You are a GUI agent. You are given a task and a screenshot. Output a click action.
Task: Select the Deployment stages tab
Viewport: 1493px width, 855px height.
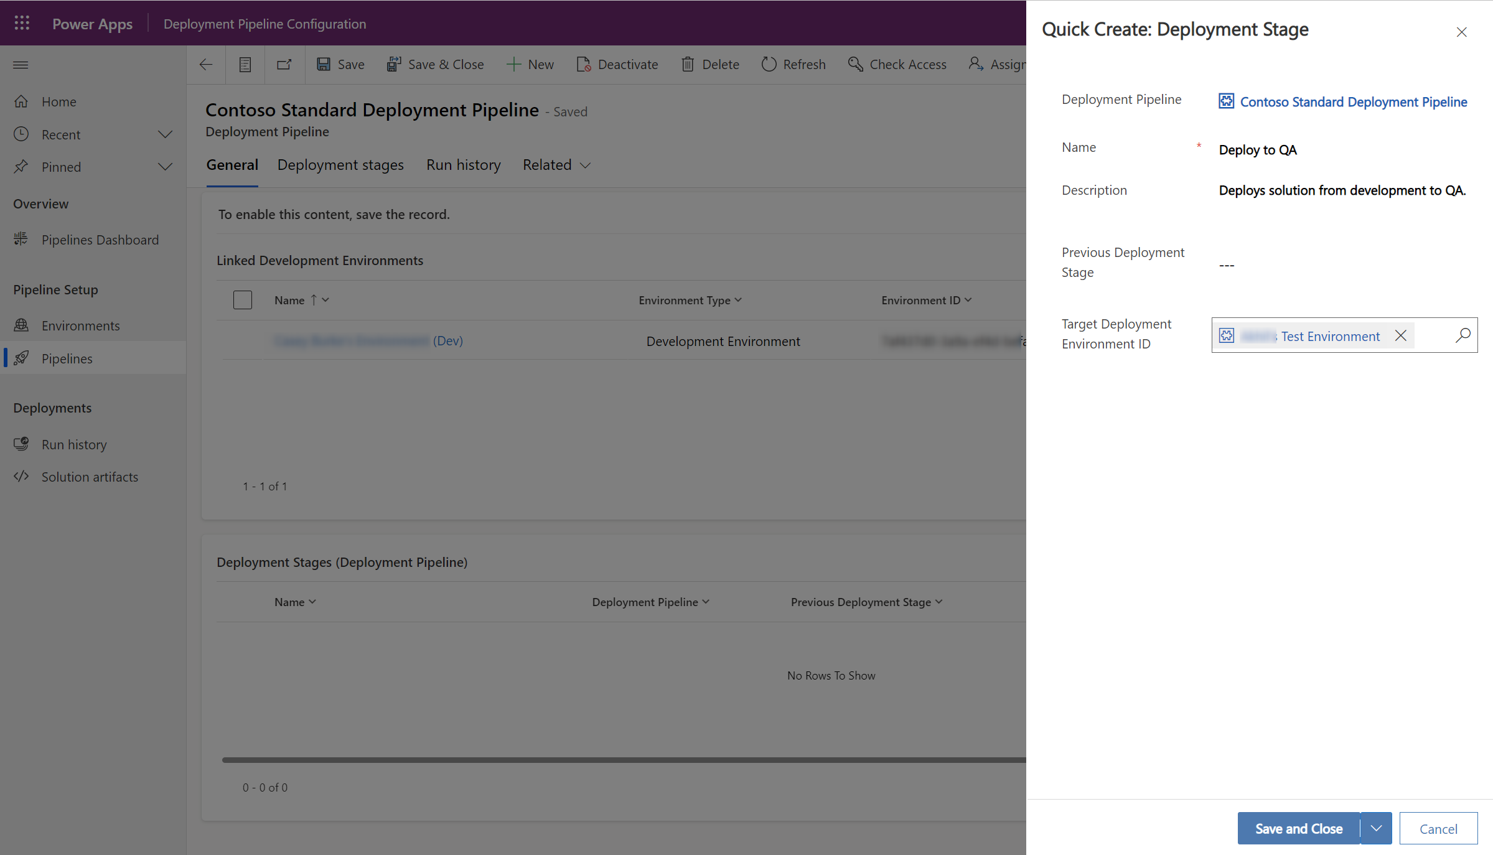342,164
